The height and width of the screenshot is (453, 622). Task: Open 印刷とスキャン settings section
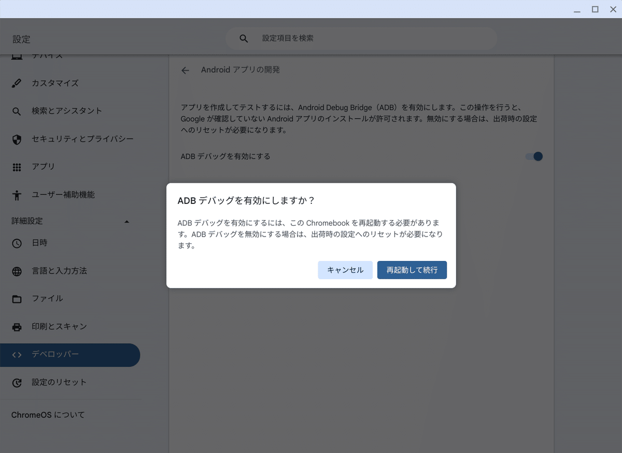(x=70, y=327)
